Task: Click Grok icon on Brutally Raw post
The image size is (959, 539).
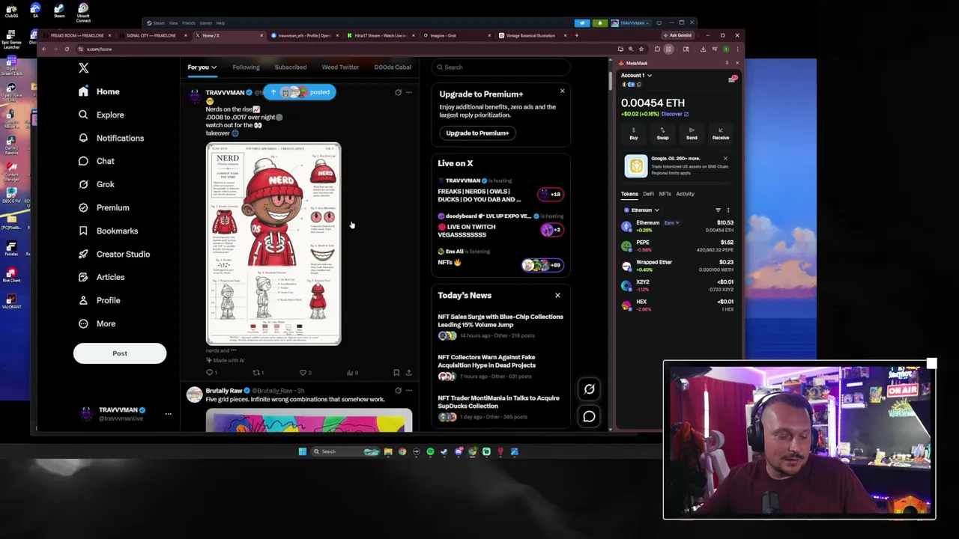Action: click(398, 391)
